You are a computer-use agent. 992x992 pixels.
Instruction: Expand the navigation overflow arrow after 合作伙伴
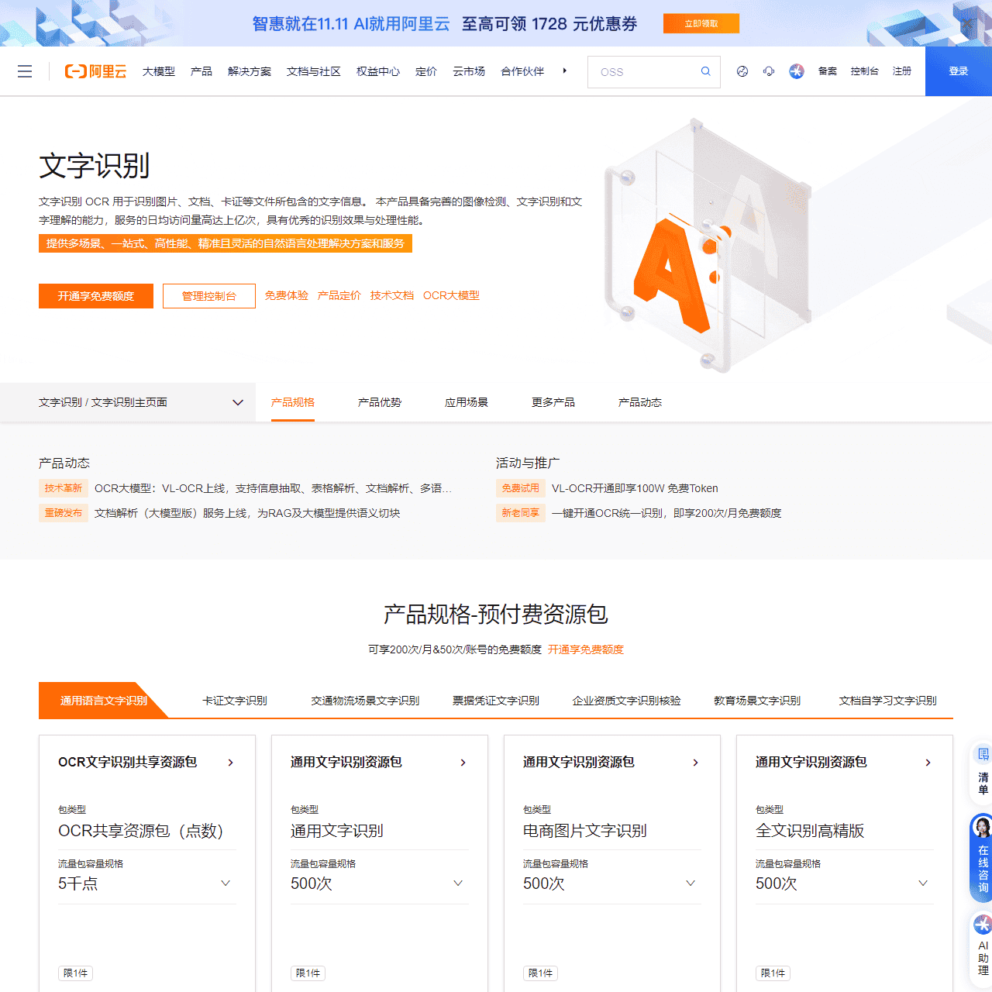point(564,71)
